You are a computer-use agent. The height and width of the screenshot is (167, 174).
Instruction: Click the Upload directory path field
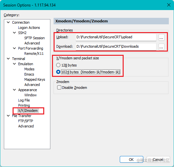(116, 37)
